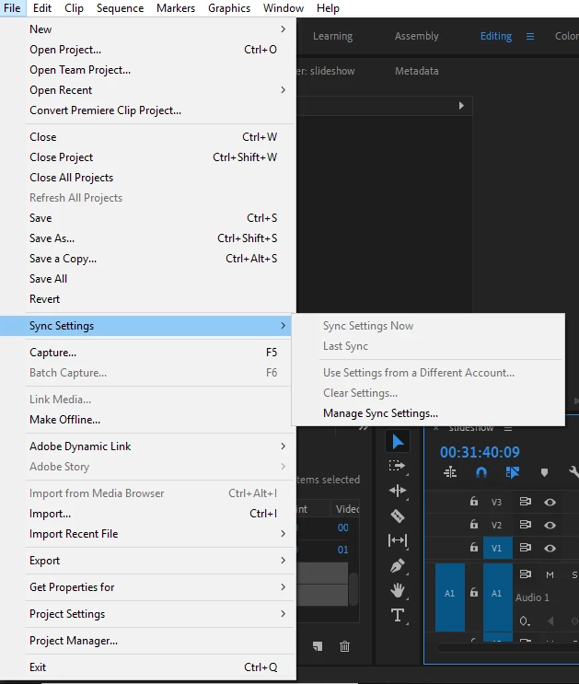The width and height of the screenshot is (579, 684).
Task: Toggle Linked Selection in timeline
Action: [512, 472]
